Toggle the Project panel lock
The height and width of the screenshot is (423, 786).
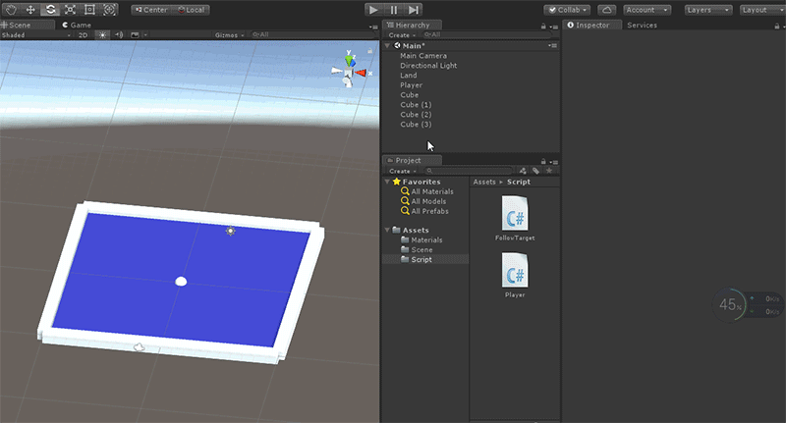(543, 161)
